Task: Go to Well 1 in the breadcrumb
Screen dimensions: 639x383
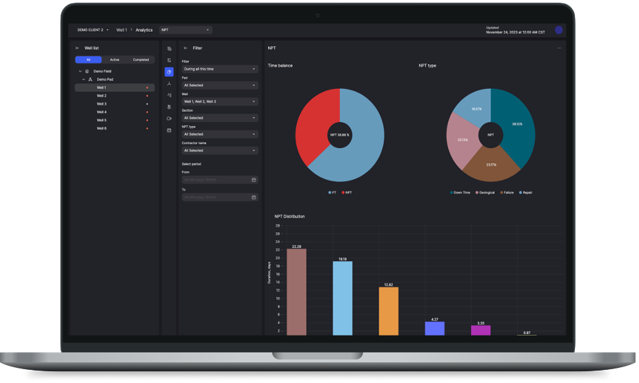Action: click(121, 30)
